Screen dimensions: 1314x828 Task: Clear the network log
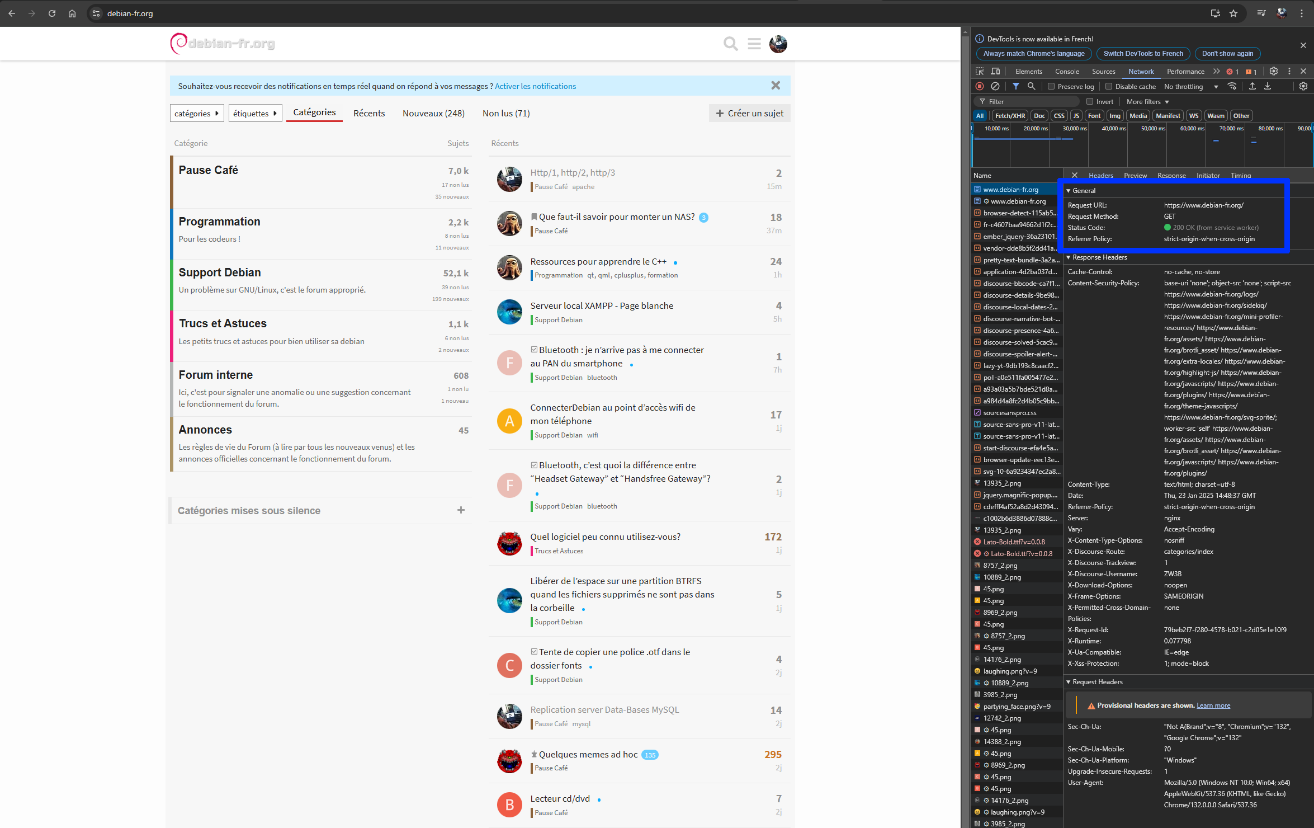(995, 86)
